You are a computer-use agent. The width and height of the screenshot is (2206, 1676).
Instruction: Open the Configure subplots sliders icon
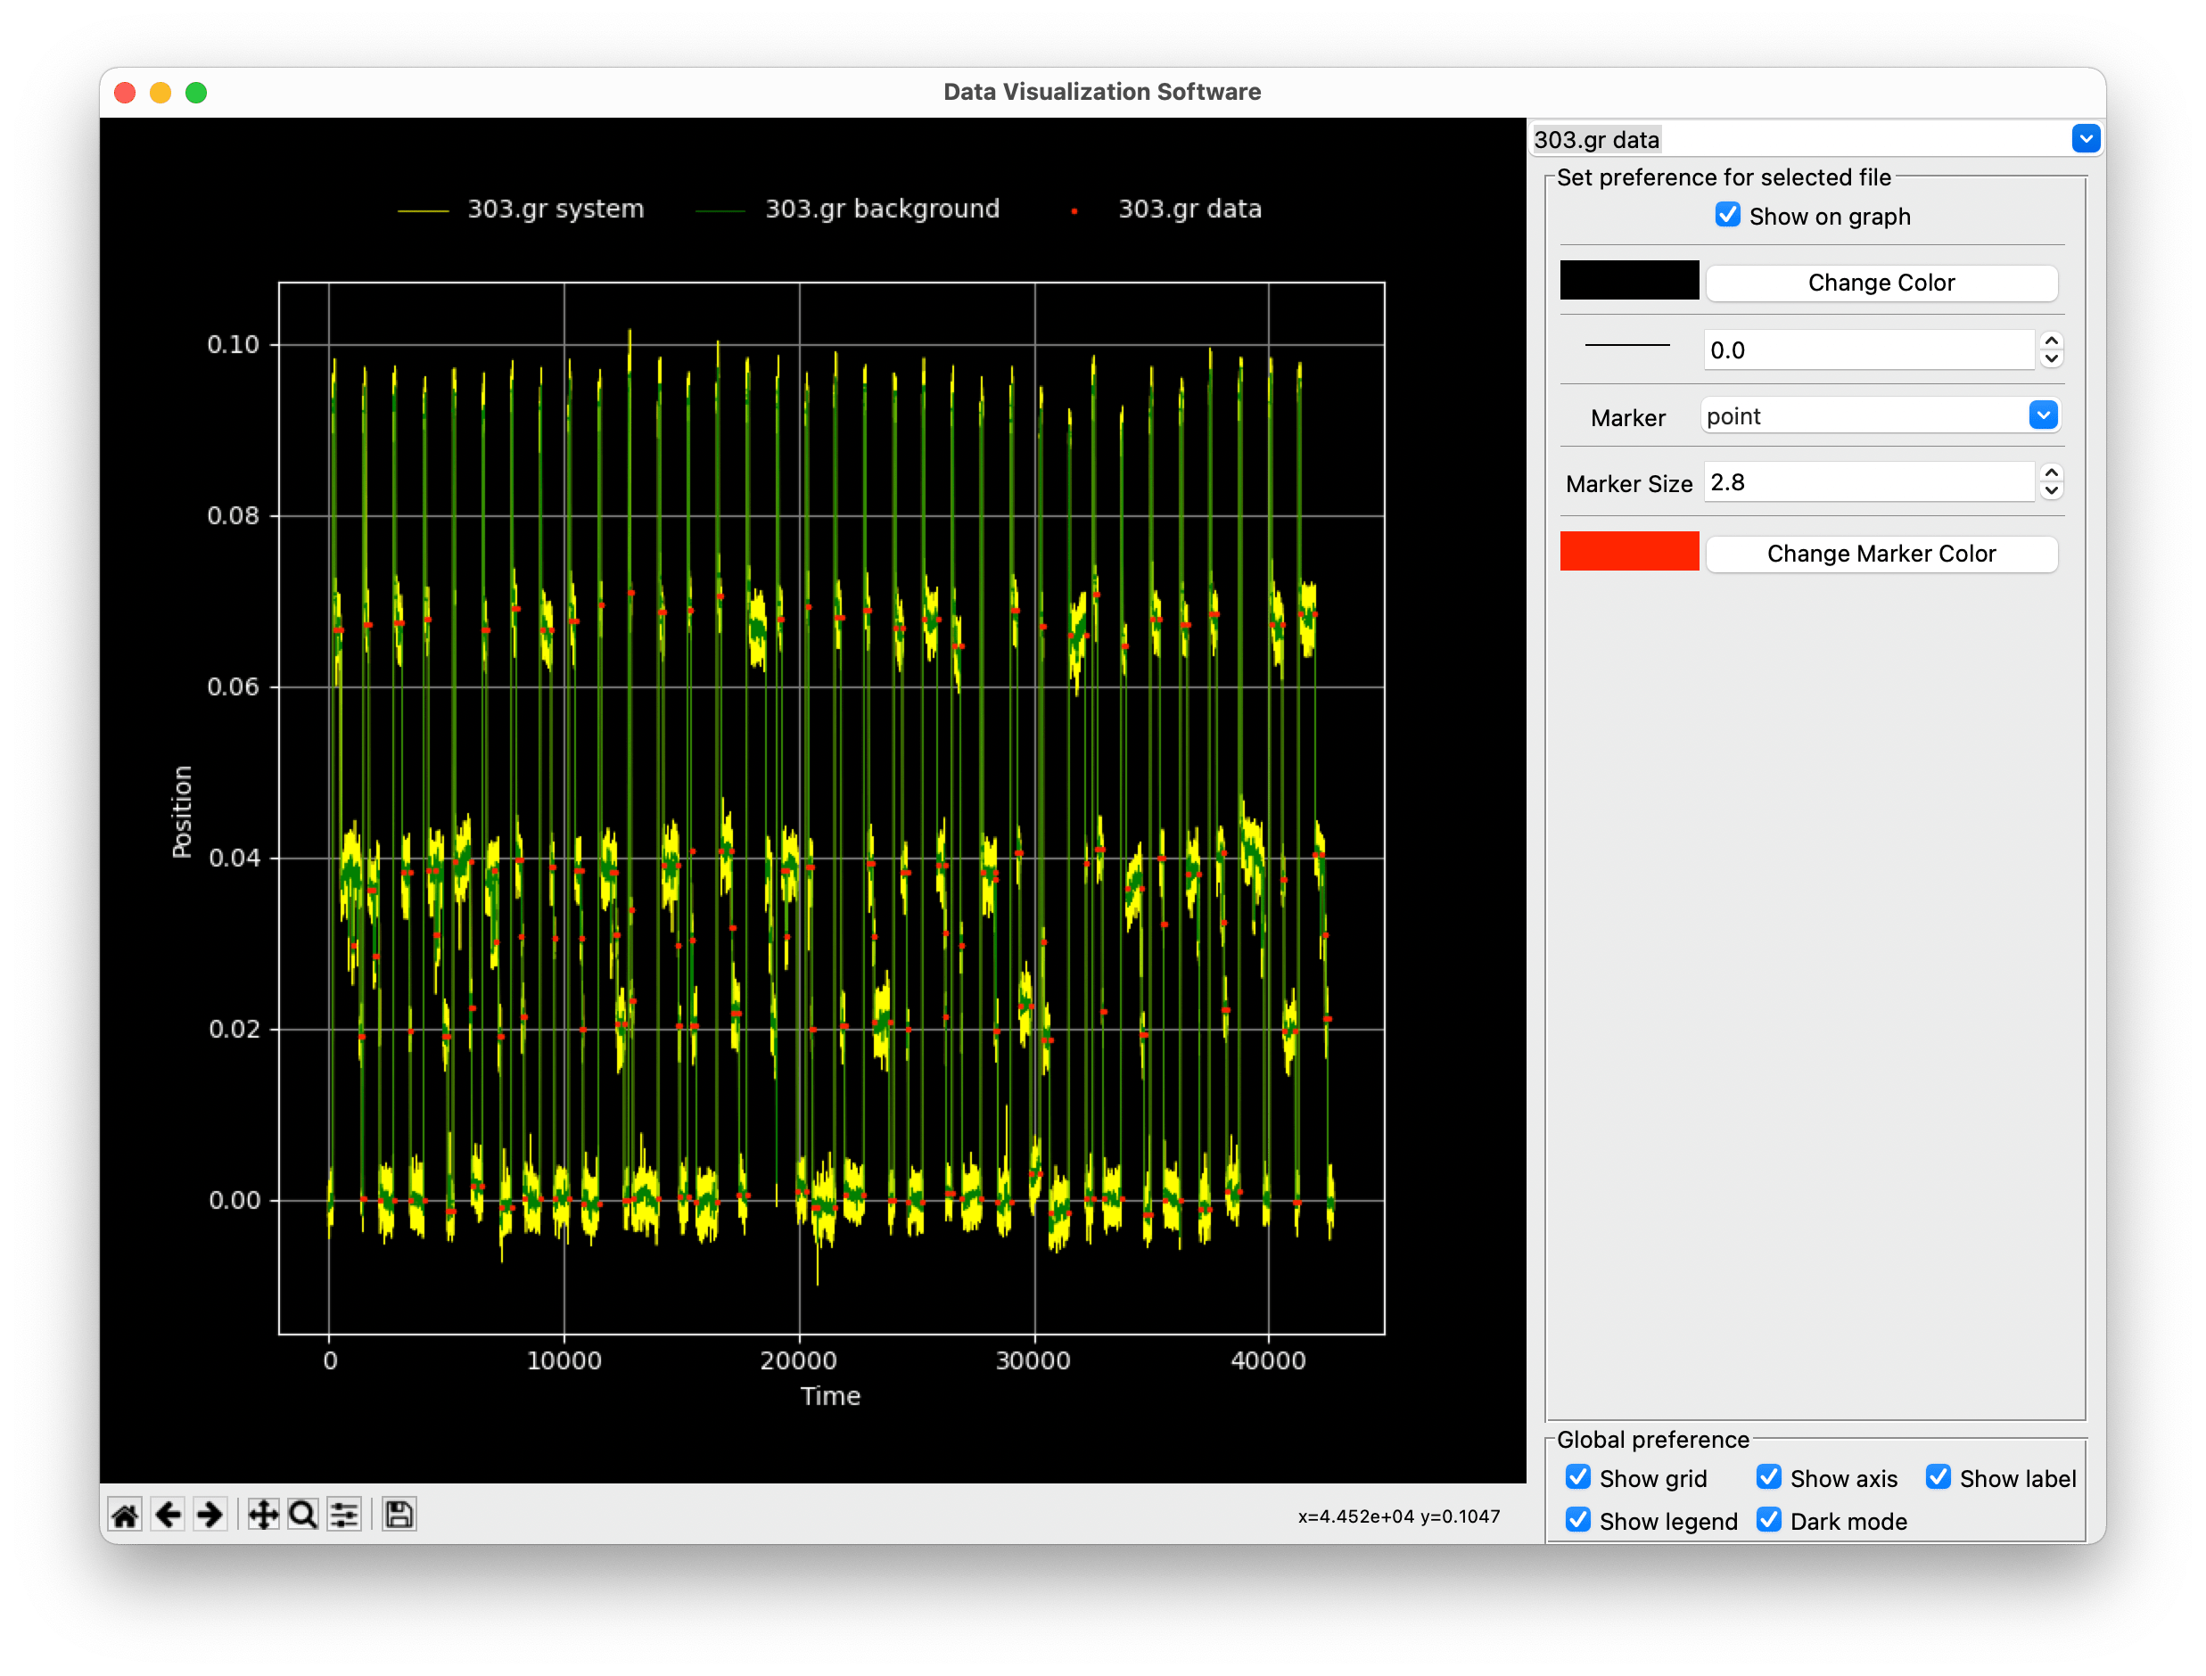(345, 1516)
